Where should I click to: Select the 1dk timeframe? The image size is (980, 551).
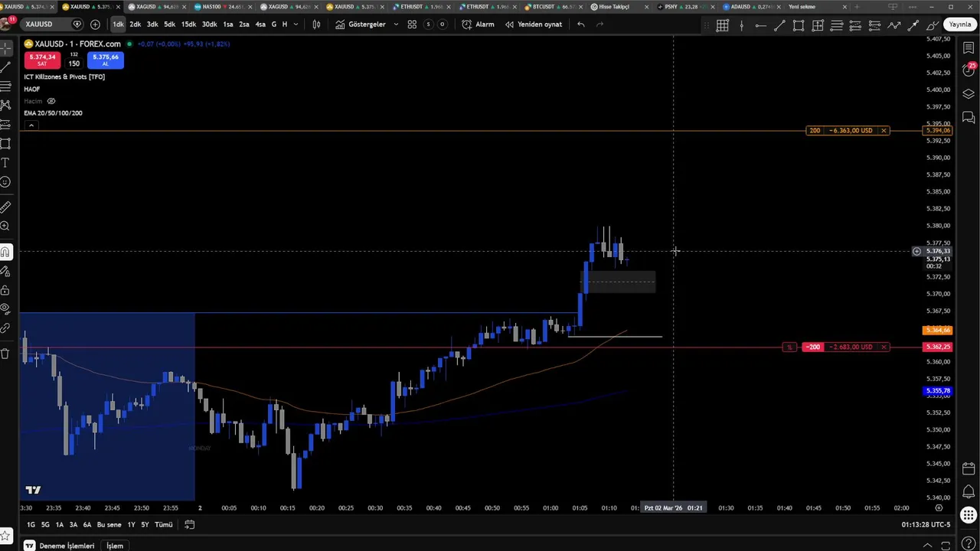click(118, 24)
